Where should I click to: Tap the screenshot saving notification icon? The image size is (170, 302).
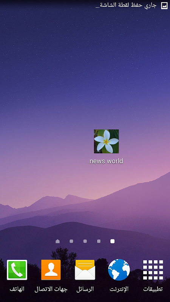click(x=164, y=6)
